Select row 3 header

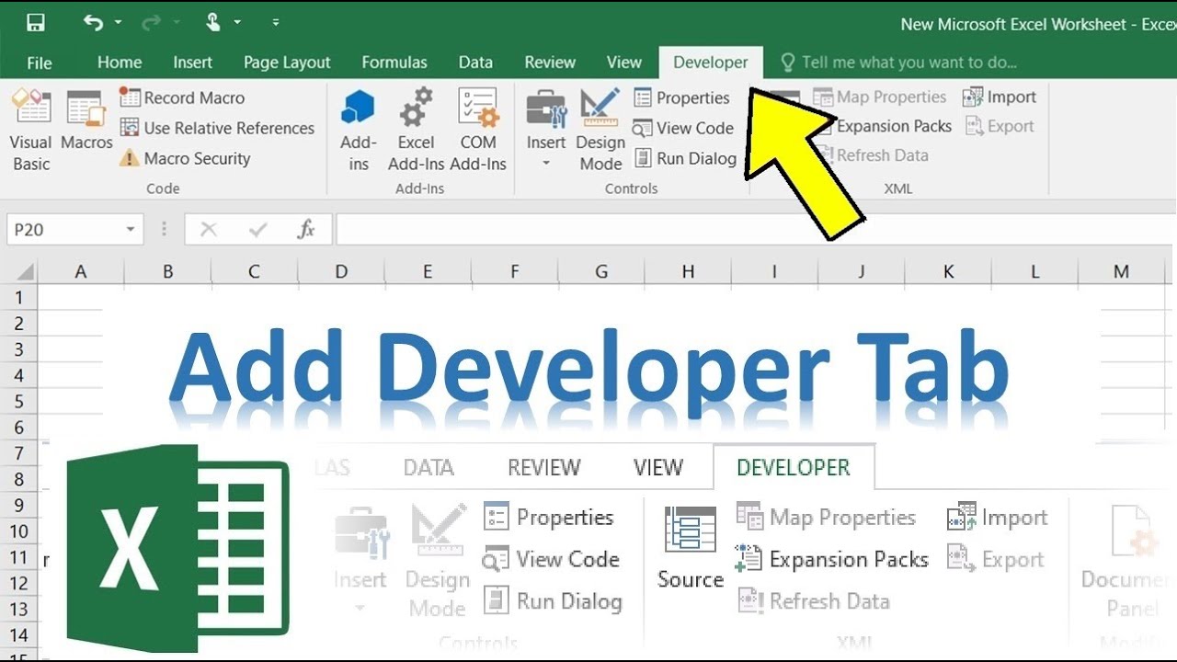click(x=20, y=349)
